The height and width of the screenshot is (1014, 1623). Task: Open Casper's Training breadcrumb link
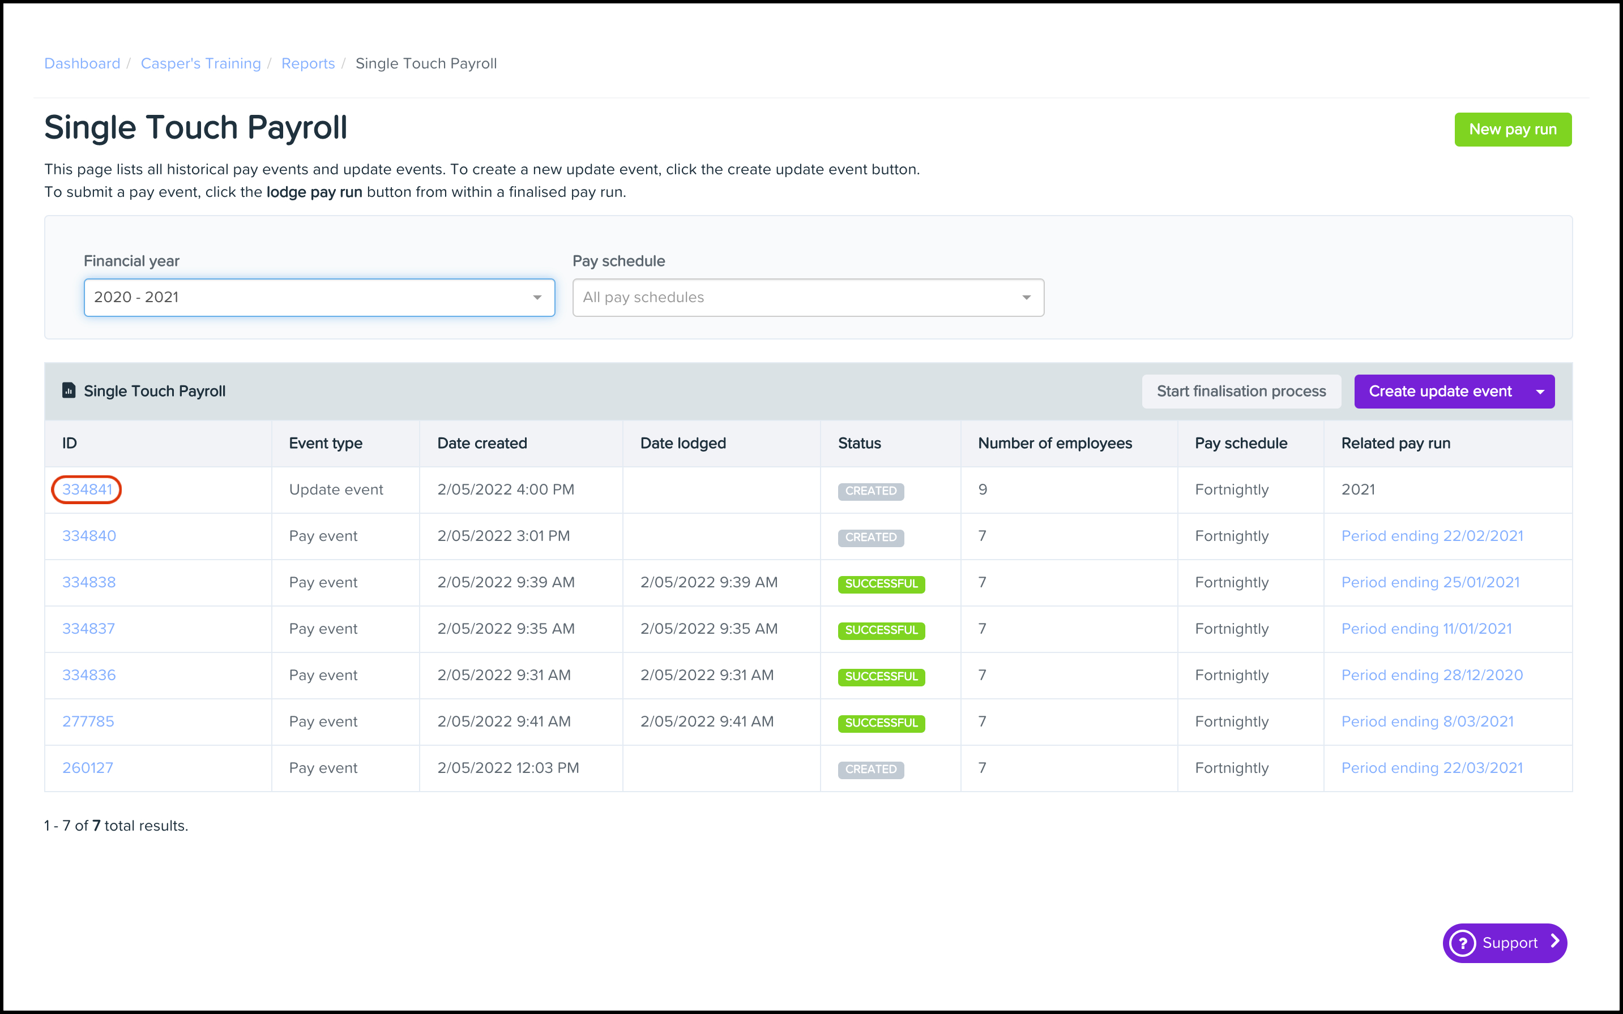pyautogui.click(x=200, y=64)
